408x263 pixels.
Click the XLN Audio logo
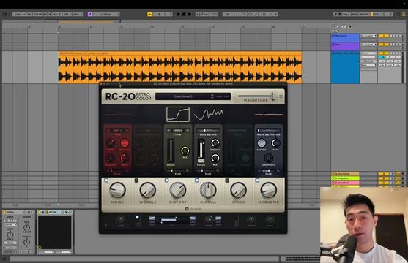coord(193,209)
